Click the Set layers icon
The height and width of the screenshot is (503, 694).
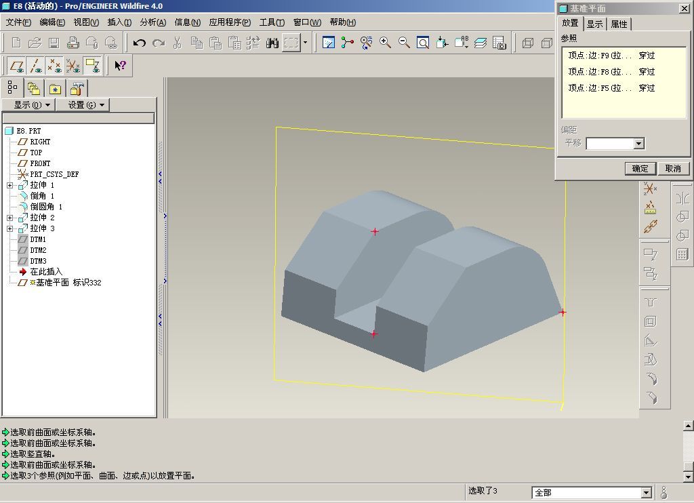coord(481,43)
